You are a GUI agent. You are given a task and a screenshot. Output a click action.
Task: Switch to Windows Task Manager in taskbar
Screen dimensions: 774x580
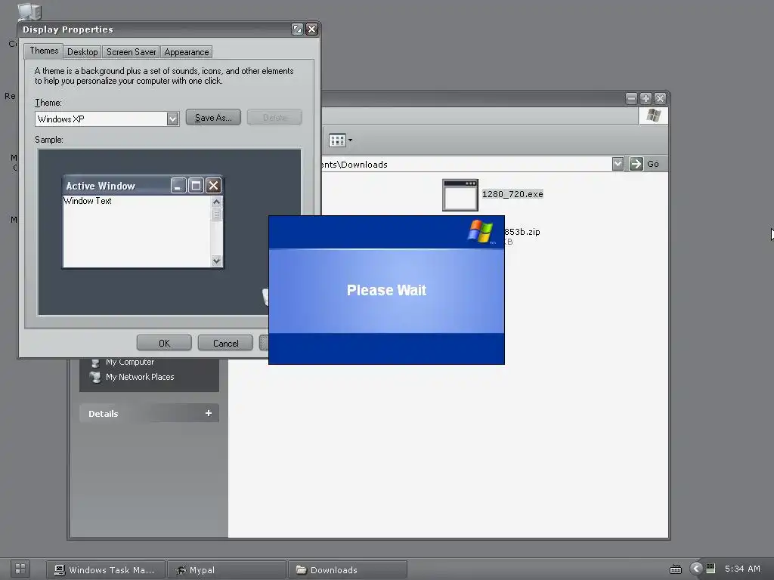106,569
